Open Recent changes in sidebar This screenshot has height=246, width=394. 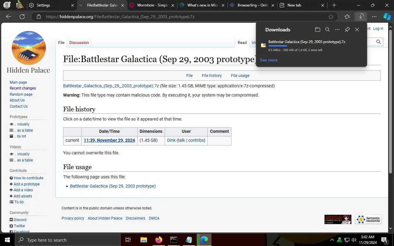click(23, 88)
